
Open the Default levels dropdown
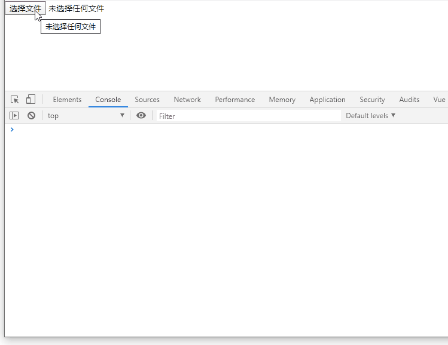370,115
